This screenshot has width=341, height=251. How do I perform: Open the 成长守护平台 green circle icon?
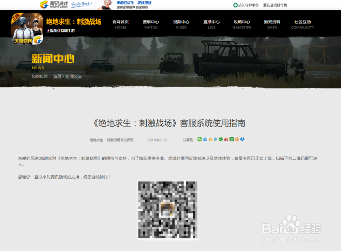(x=235, y=5)
